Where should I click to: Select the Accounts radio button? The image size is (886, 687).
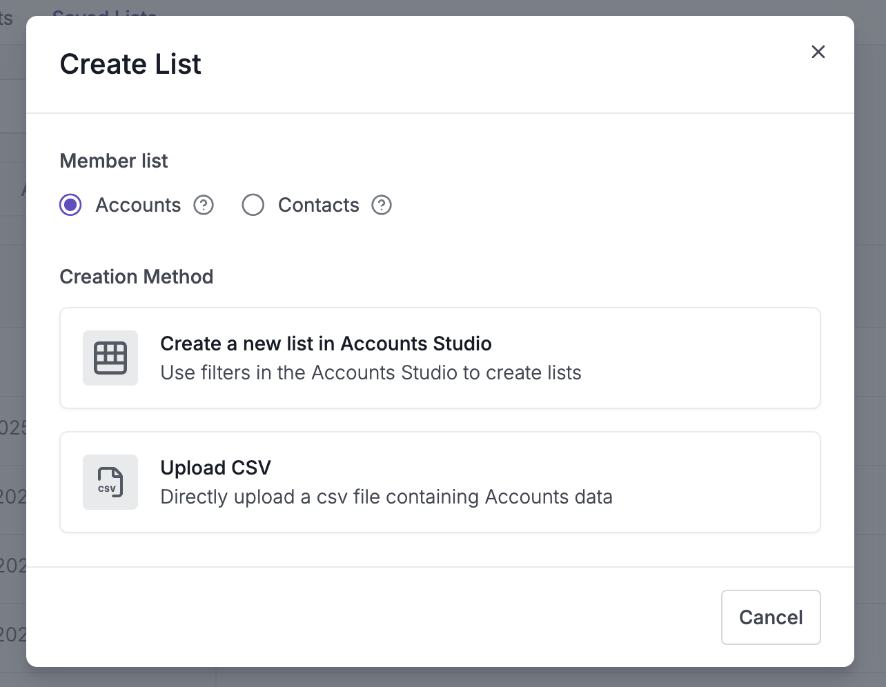click(70, 205)
